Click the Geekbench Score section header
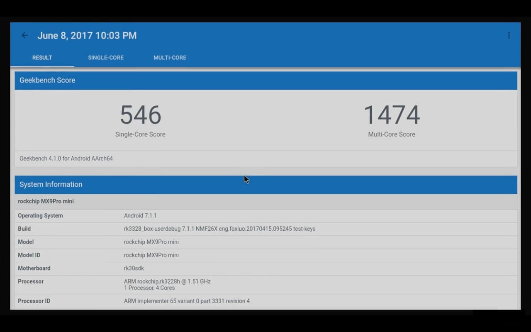 [x=47, y=81]
